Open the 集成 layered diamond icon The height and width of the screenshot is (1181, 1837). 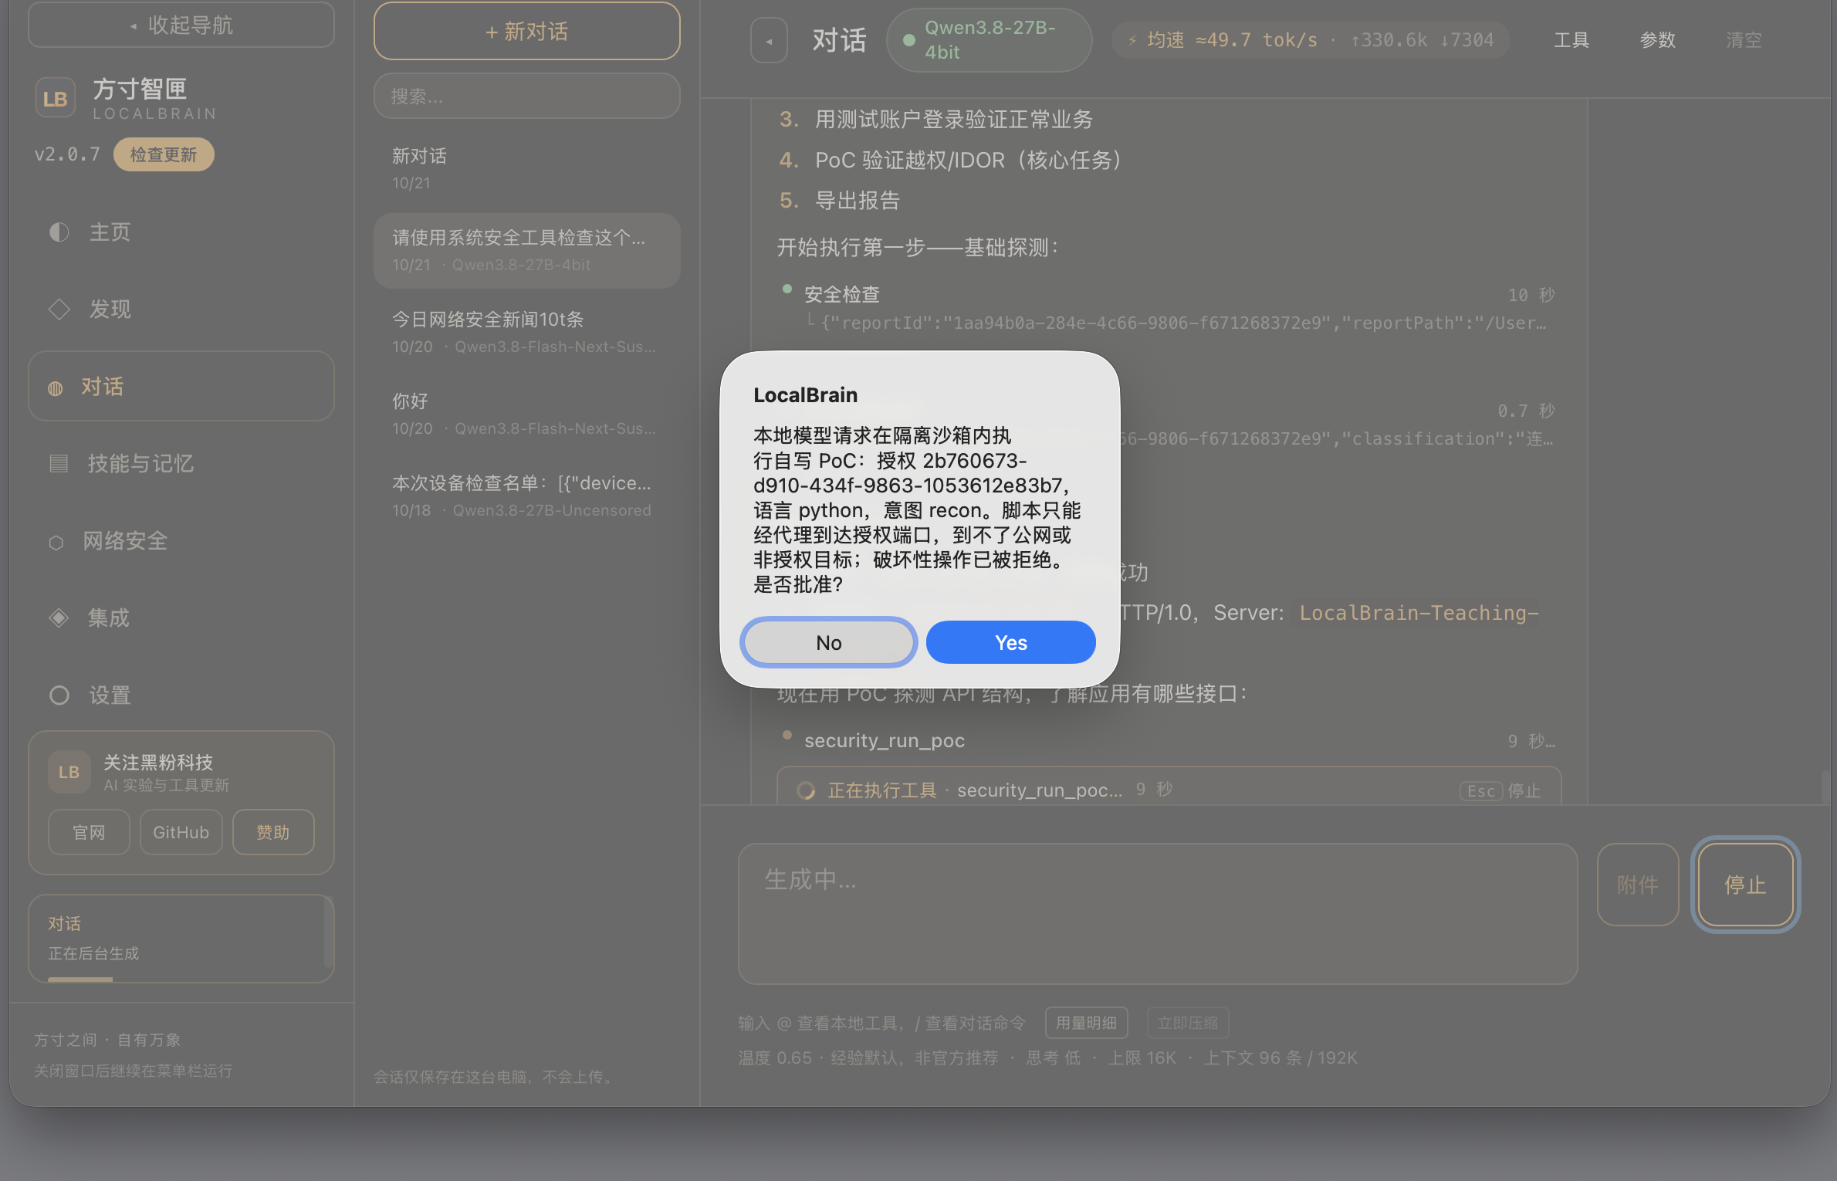(x=59, y=618)
